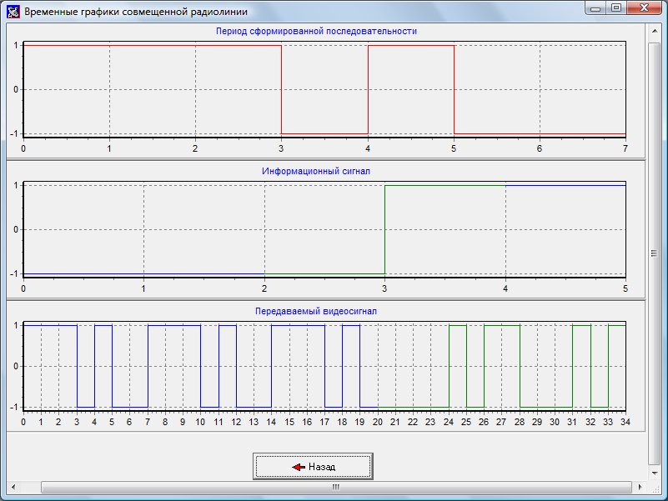668x501 pixels.
Task: Click x-axis label 34 of video signal chart
Action: point(625,422)
